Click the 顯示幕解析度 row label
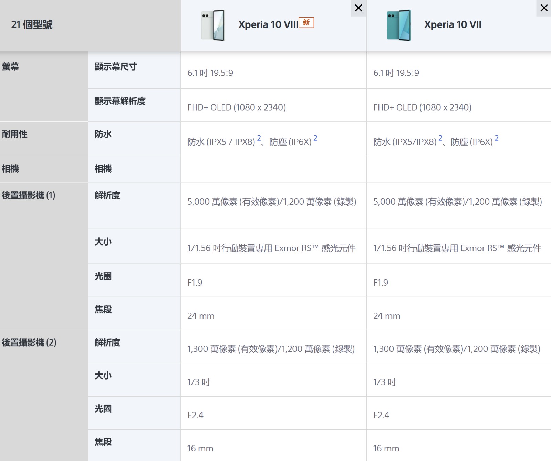551x461 pixels. tap(120, 101)
